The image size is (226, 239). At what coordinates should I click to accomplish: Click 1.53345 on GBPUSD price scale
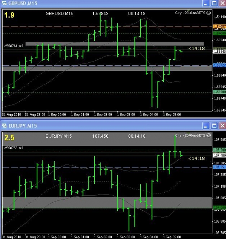220,110
